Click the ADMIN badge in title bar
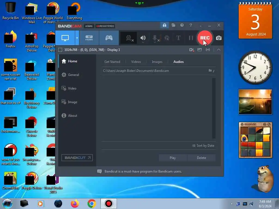 coord(89,26)
